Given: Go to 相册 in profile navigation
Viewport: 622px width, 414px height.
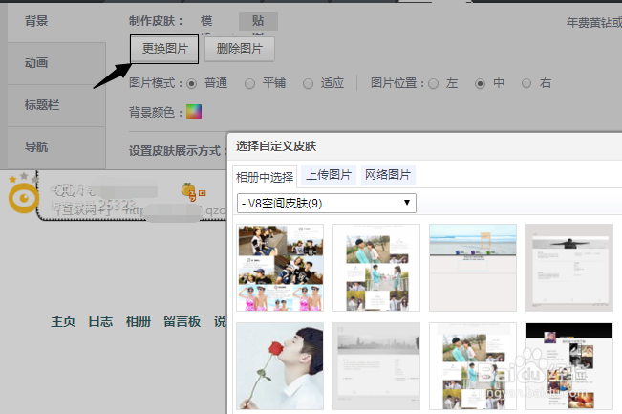Looking at the screenshot, I should coord(139,321).
